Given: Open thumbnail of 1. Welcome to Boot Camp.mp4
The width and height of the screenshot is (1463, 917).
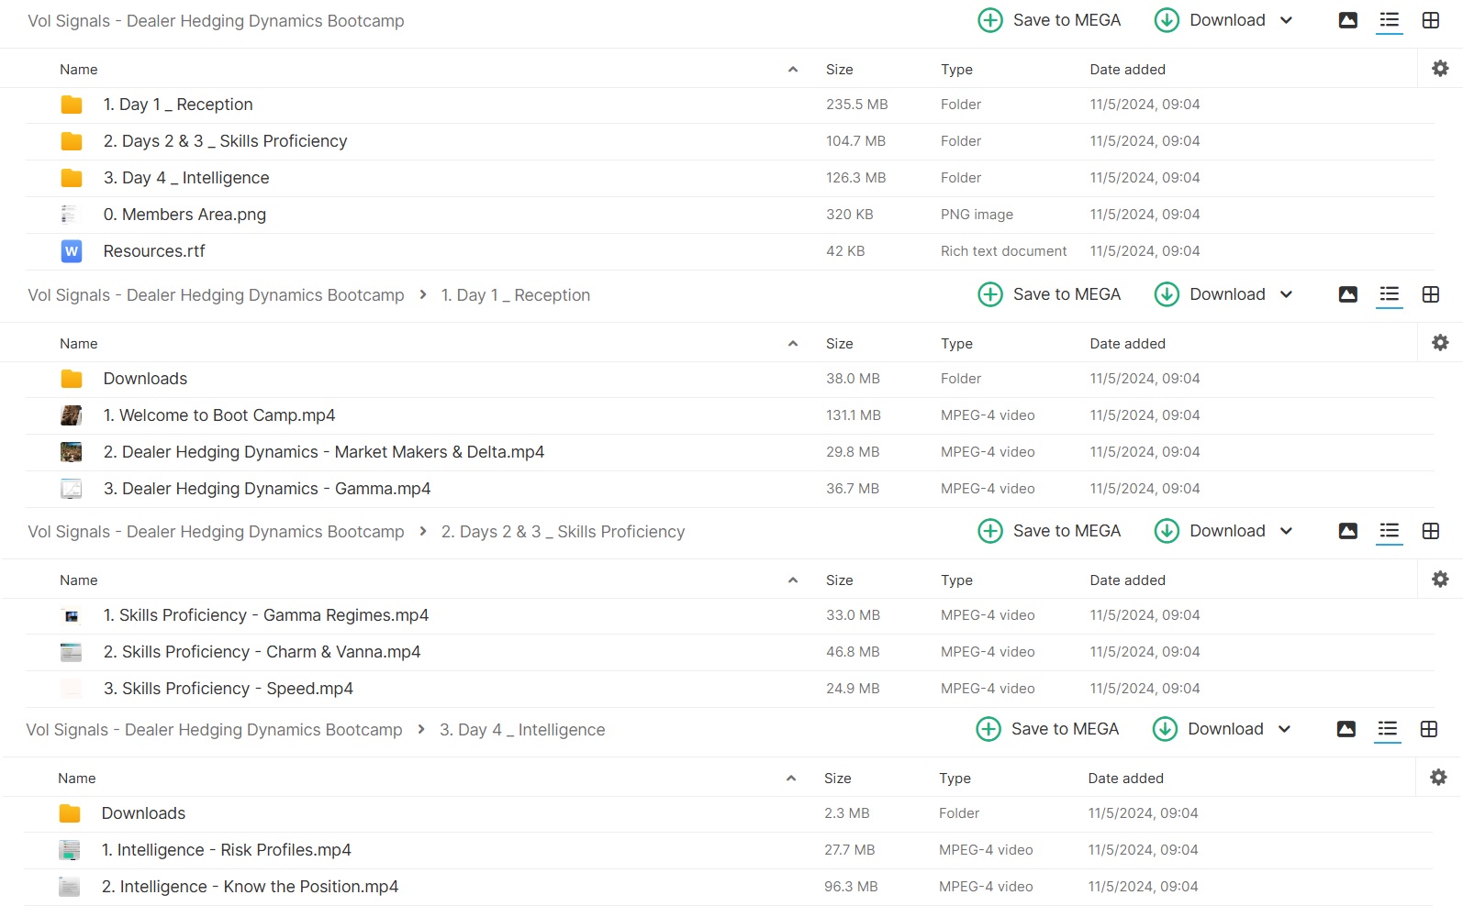Looking at the screenshot, I should click(x=72, y=415).
